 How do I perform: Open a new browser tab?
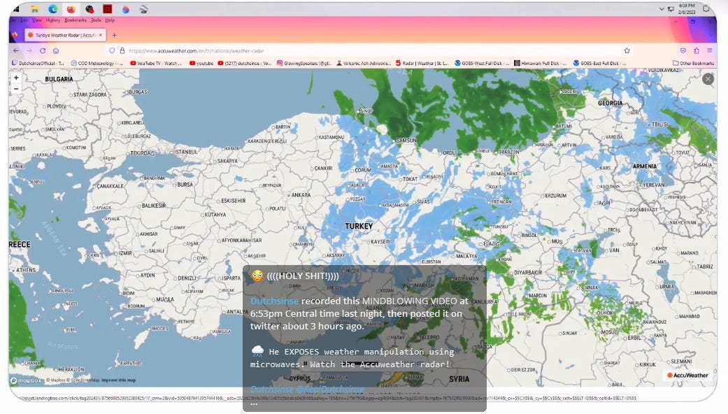click(x=114, y=35)
